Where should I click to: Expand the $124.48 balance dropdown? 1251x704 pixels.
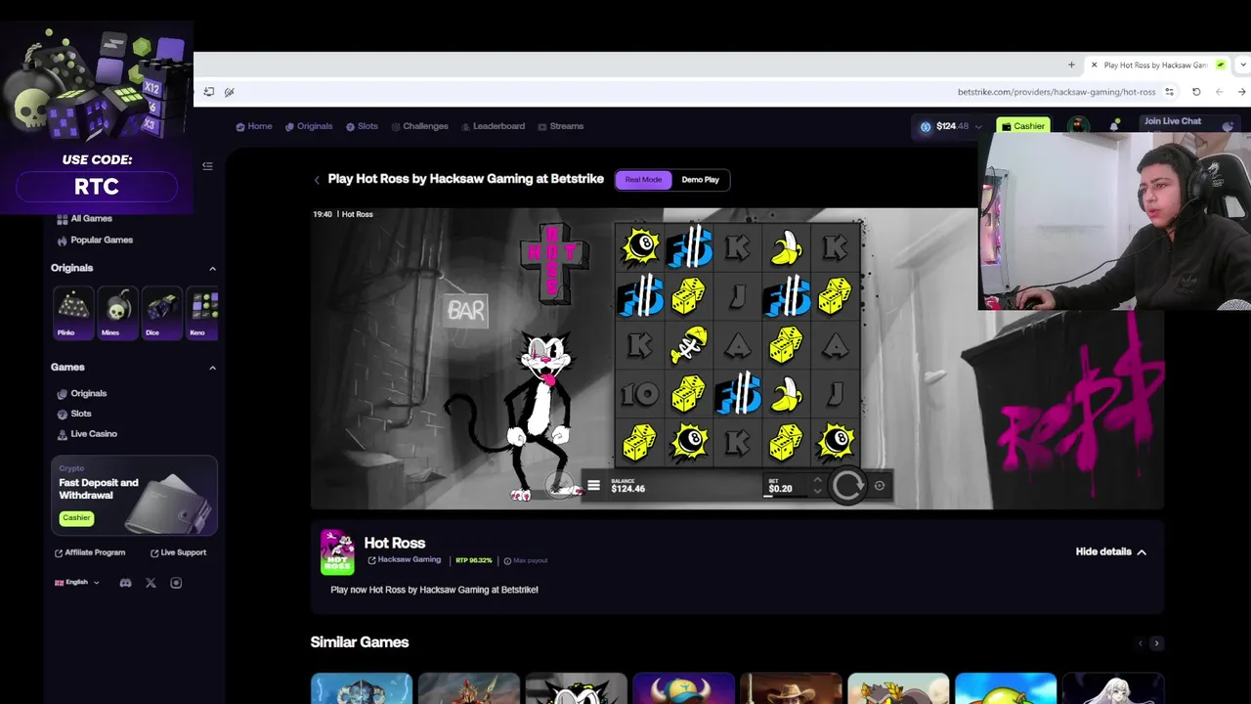978,126
